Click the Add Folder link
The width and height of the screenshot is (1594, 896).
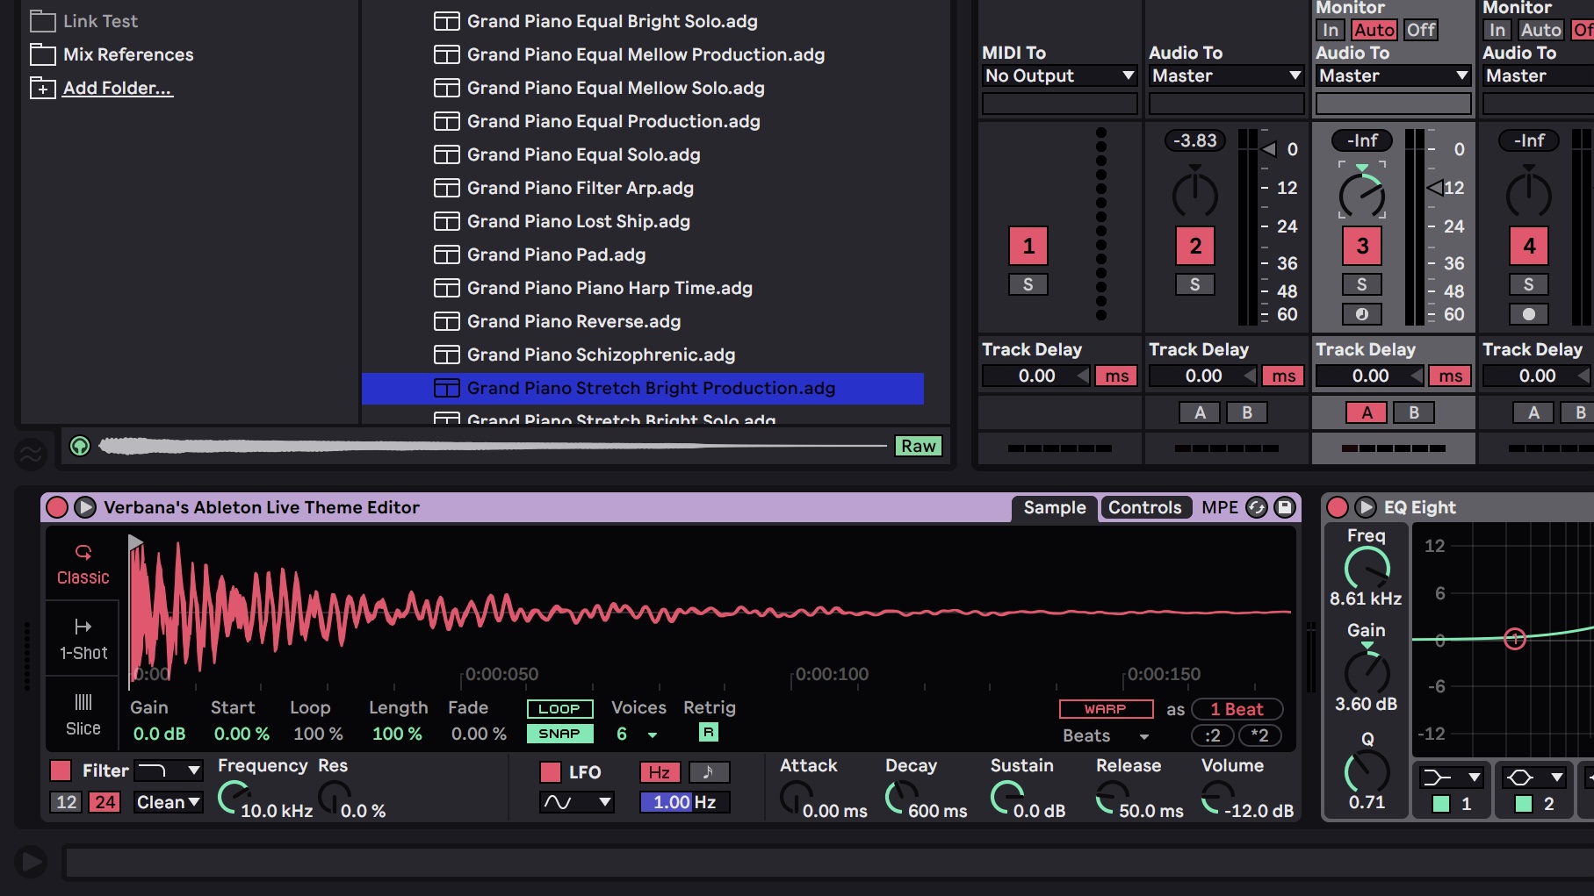[x=118, y=88]
